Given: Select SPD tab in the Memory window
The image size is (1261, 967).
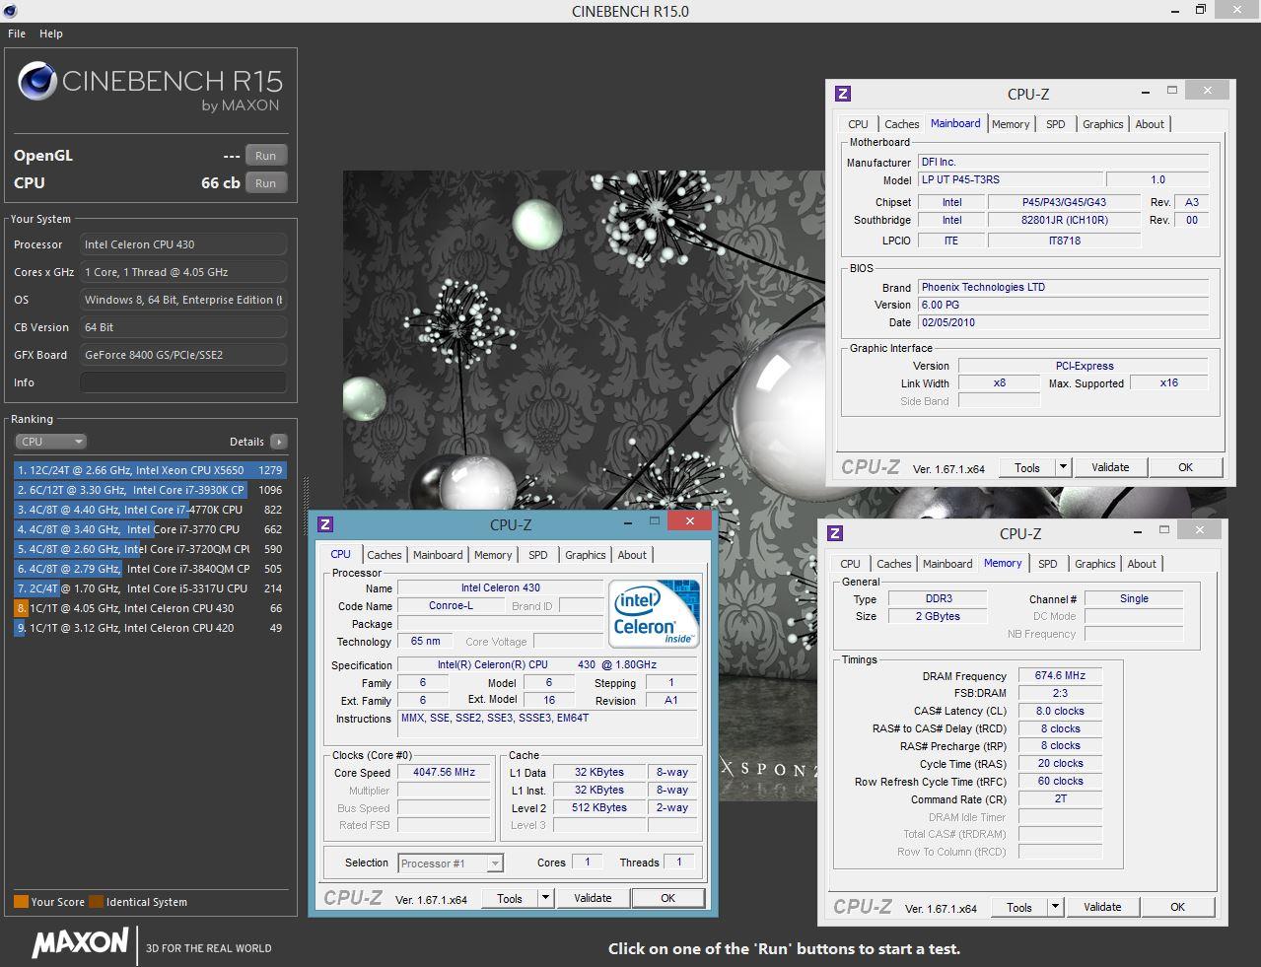Looking at the screenshot, I should [x=1047, y=564].
